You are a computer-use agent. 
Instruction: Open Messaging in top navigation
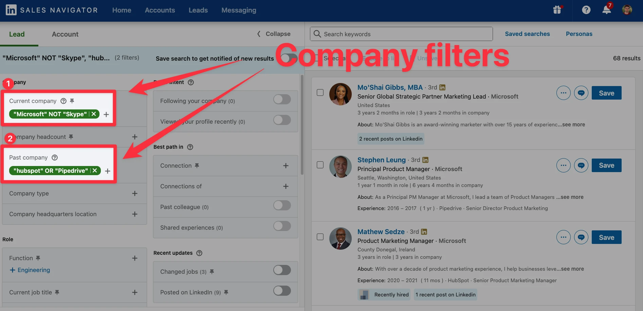[x=239, y=10]
